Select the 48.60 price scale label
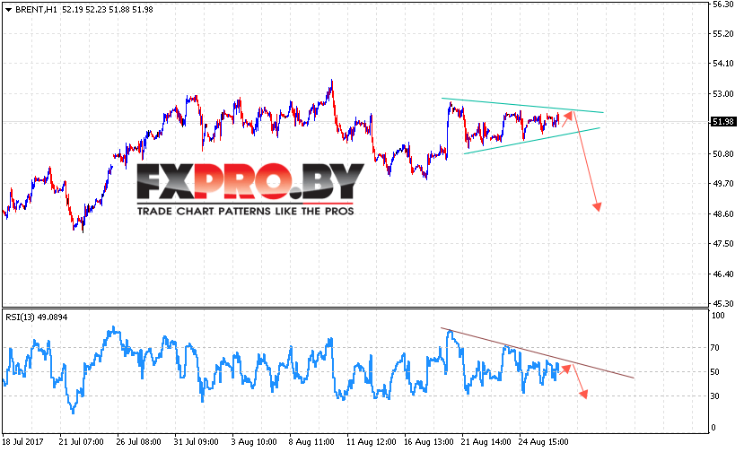Screen dimensions: 744x452 coord(723,214)
